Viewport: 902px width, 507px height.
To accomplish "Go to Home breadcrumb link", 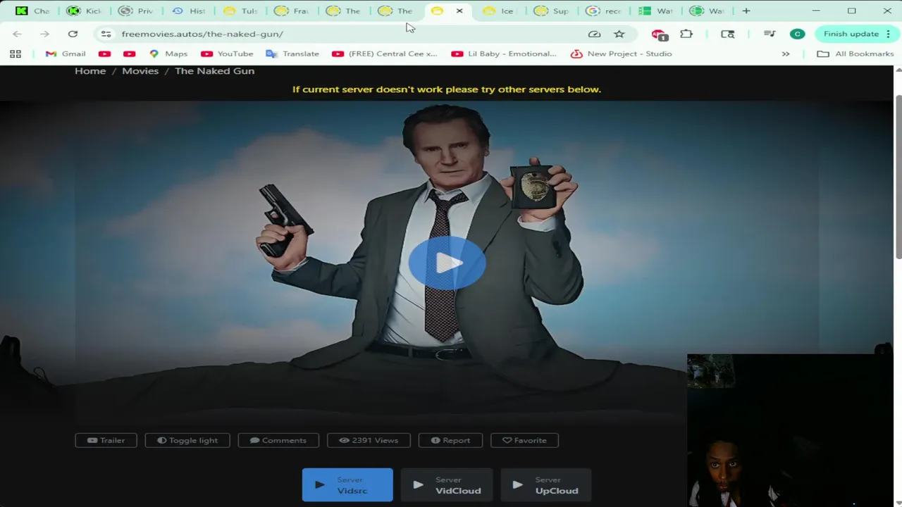I will coord(90,70).
